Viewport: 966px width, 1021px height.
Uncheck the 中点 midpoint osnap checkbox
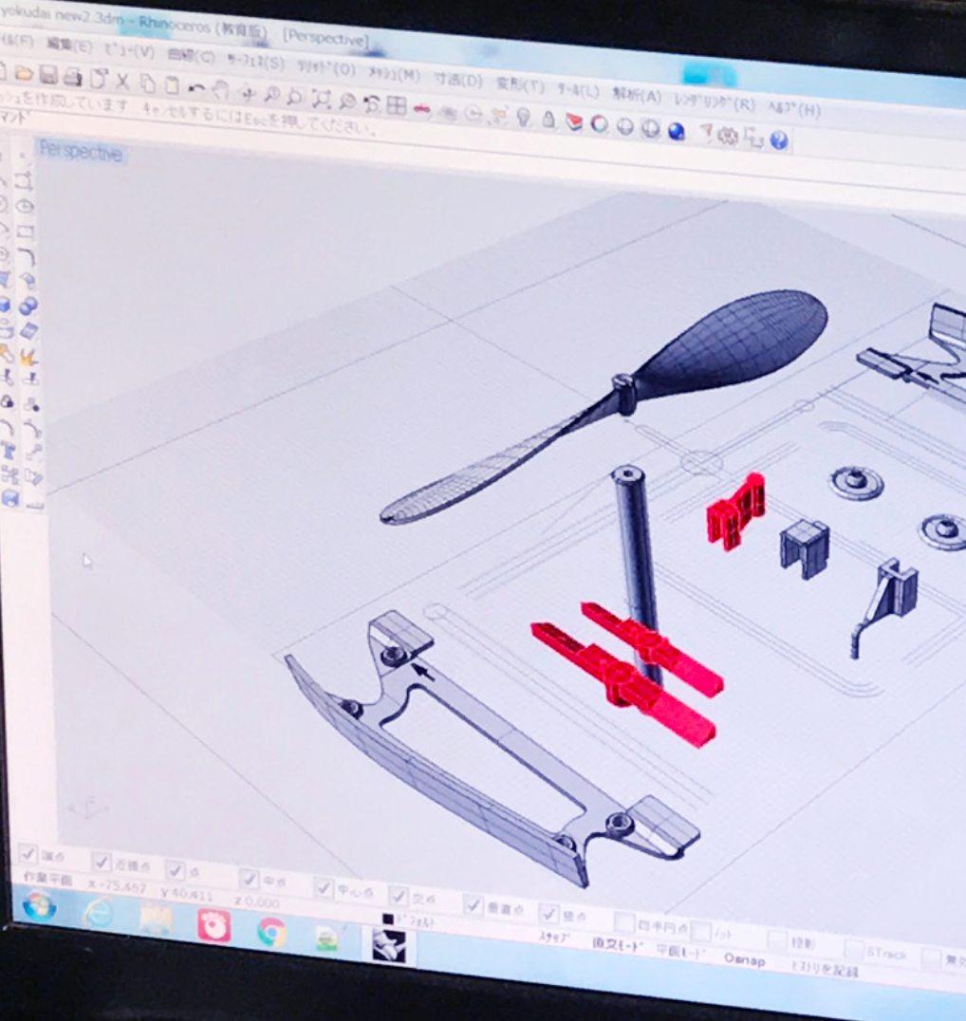[250, 879]
